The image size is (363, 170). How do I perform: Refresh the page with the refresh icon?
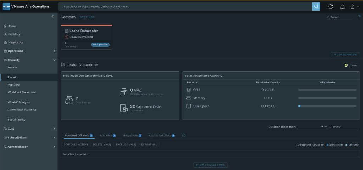(x=331, y=6)
